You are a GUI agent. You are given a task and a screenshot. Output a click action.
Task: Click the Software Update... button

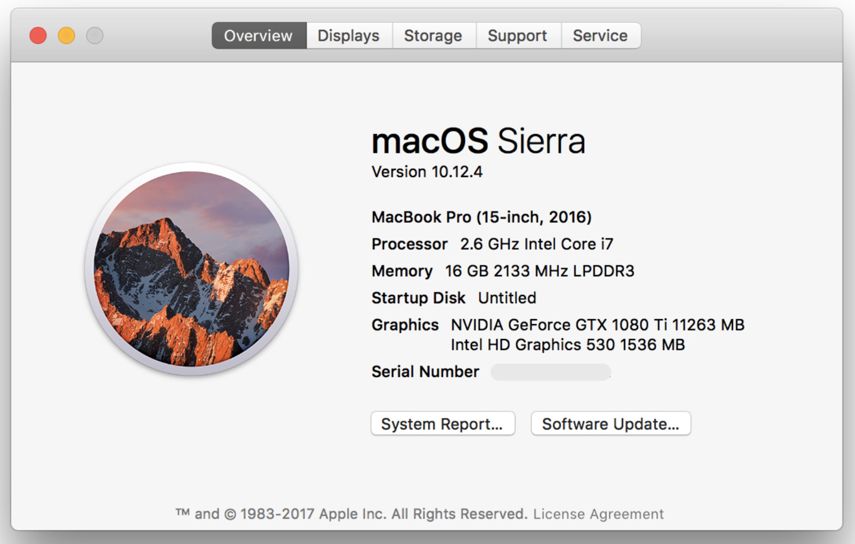611,424
